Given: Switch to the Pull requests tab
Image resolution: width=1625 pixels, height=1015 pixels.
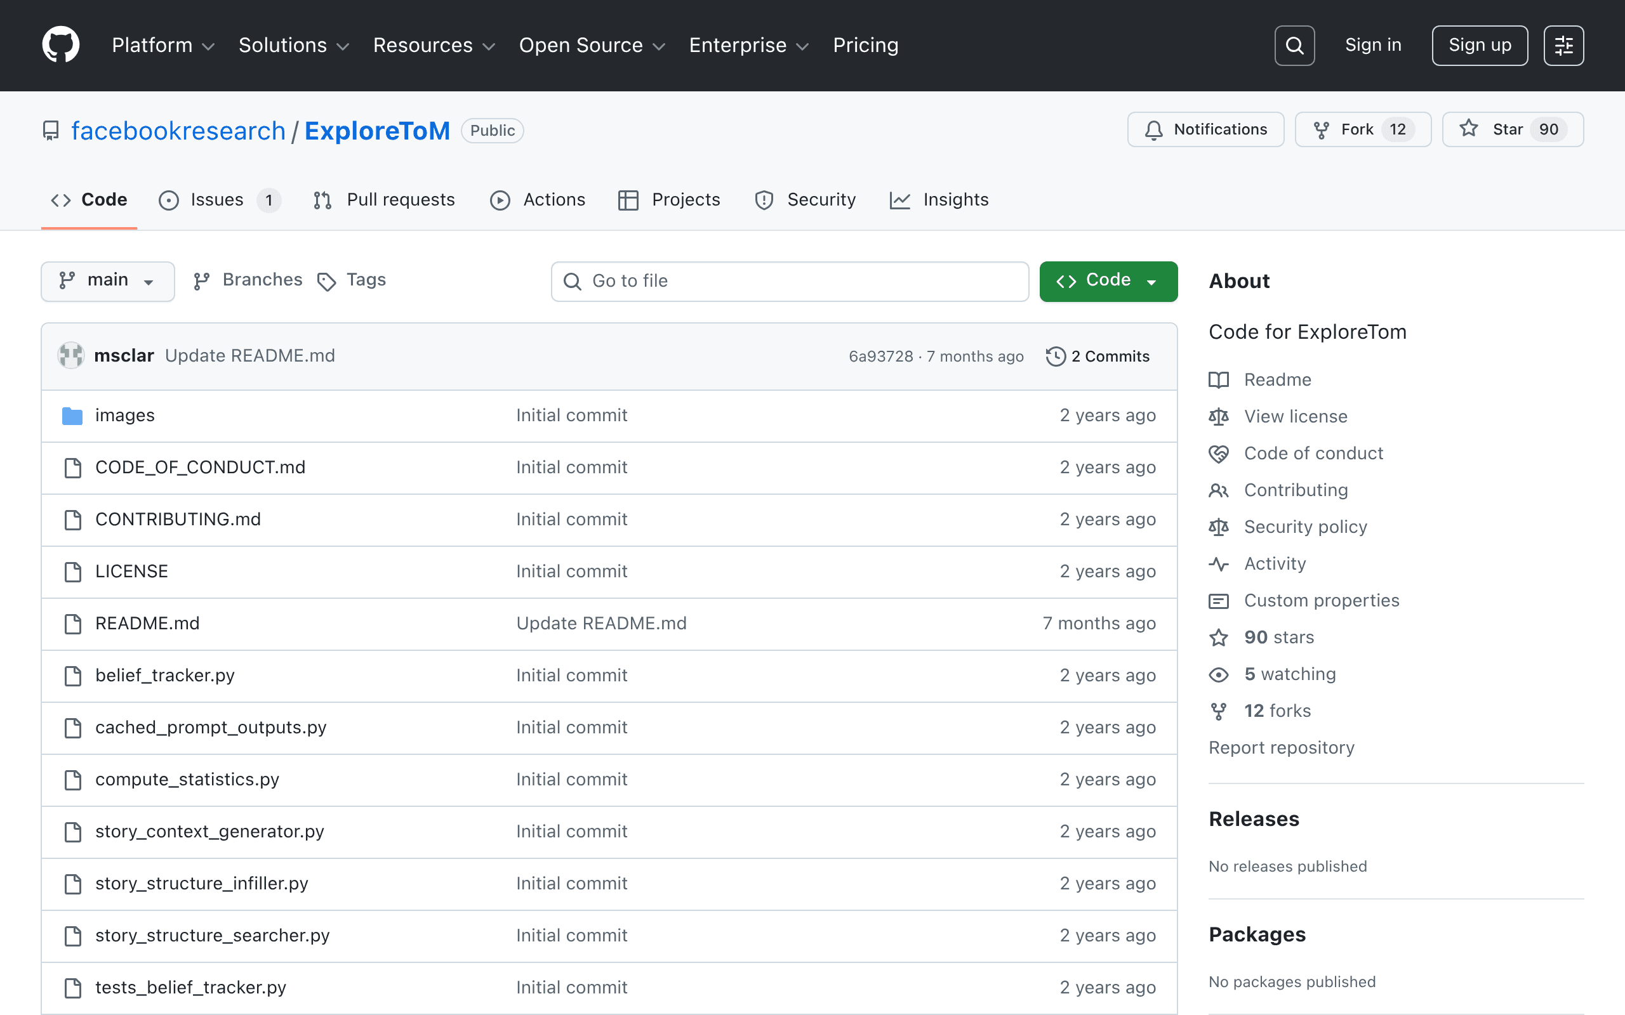Looking at the screenshot, I should [384, 200].
